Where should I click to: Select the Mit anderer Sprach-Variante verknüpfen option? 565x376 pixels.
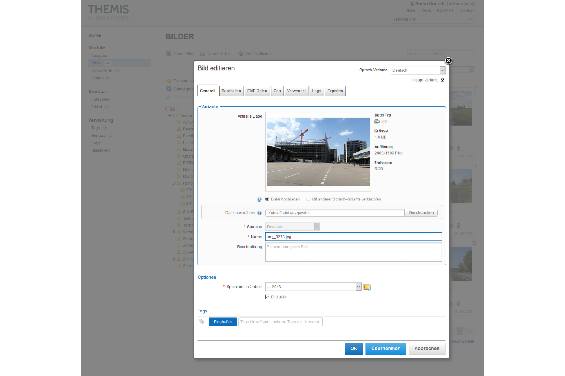308,199
